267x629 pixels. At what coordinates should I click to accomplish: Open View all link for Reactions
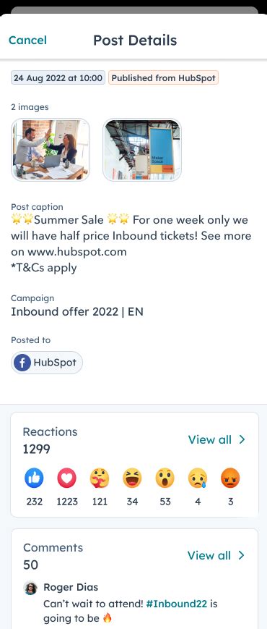coord(209,439)
